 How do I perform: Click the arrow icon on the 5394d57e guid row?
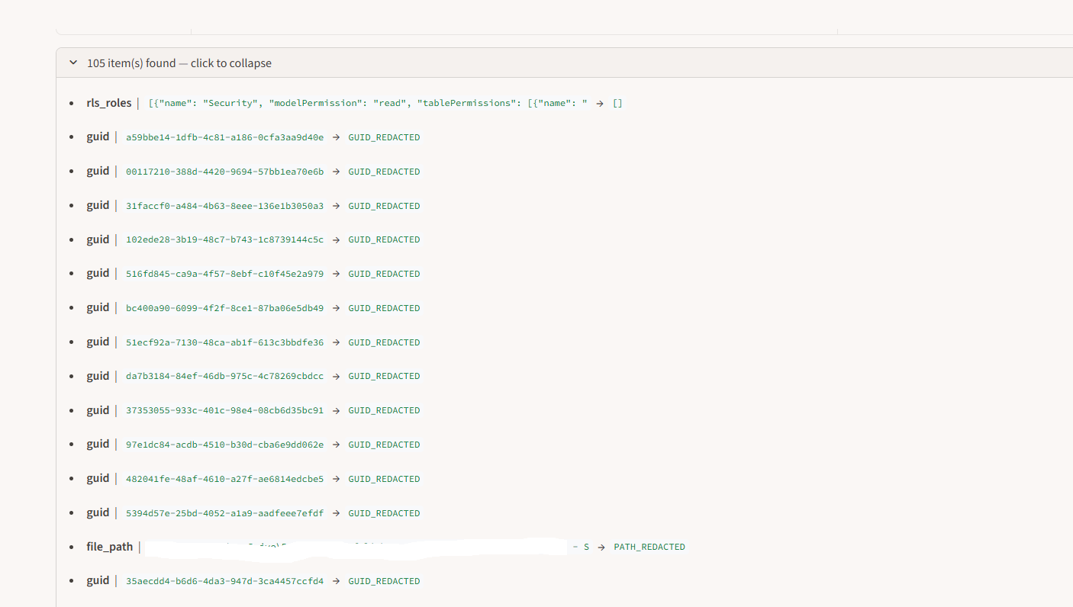(x=336, y=512)
